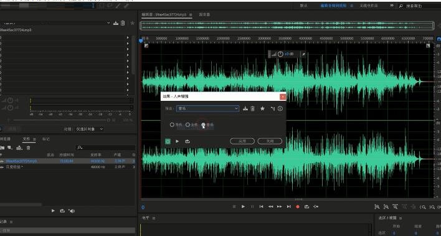The width and height of the screenshot is (441, 236).
Task: Open the 仅选区对象 process dropdown
Action: click(90, 129)
